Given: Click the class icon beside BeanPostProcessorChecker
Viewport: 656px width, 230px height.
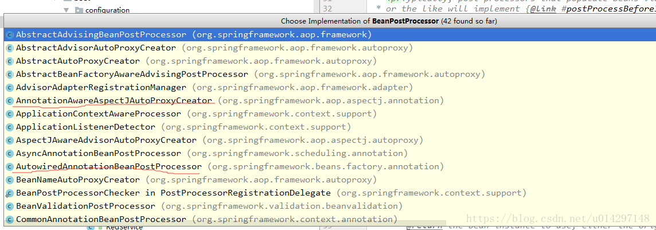Looking at the screenshot, I should point(10,193).
